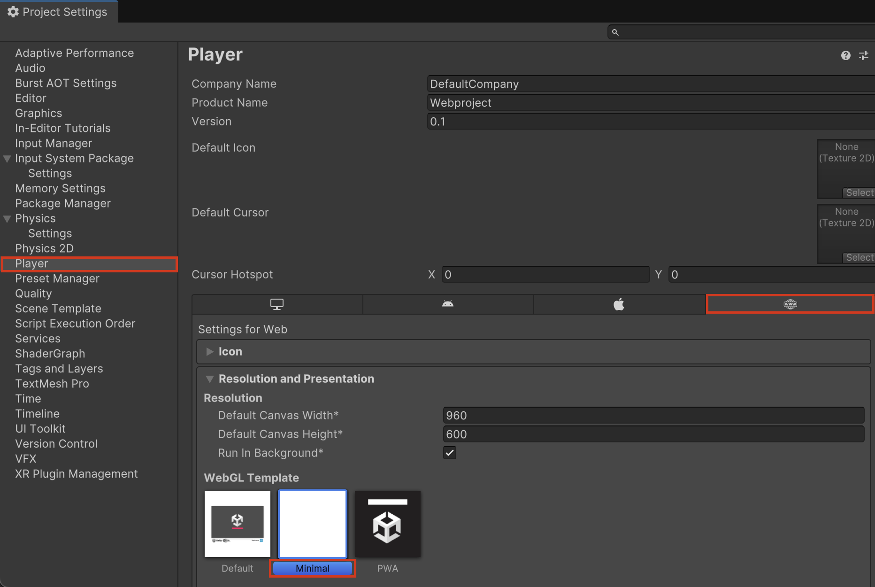Click the Default Canvas Width field
875x587 pixels.
(653, 416)
